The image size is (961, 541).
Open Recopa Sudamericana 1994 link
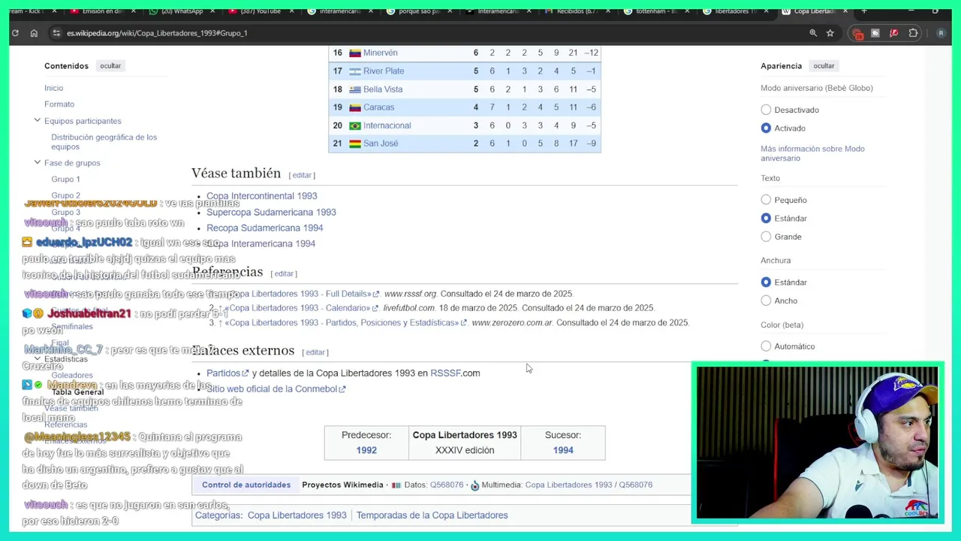(264, 228)
